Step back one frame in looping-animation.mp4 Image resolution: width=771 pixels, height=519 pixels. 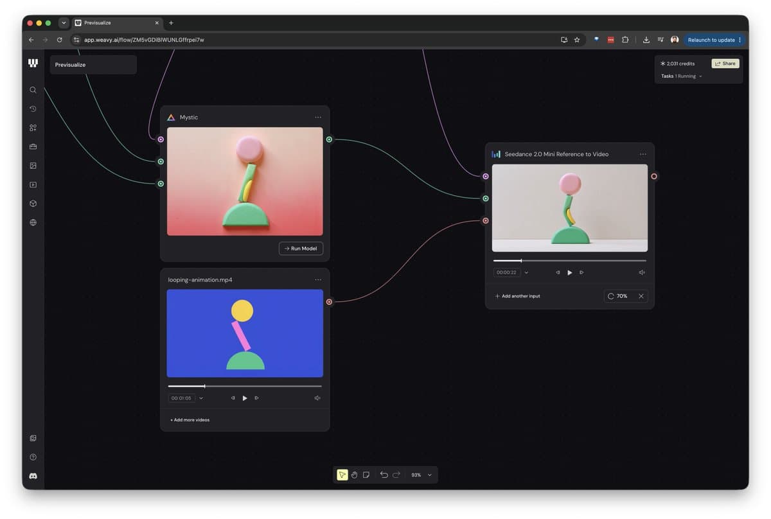click(x=233, y=398)
